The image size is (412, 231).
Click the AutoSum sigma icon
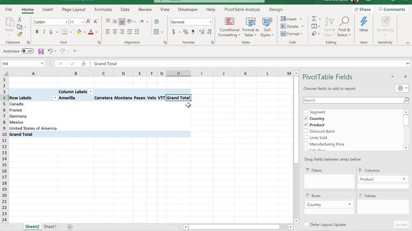tap(314, 19)
